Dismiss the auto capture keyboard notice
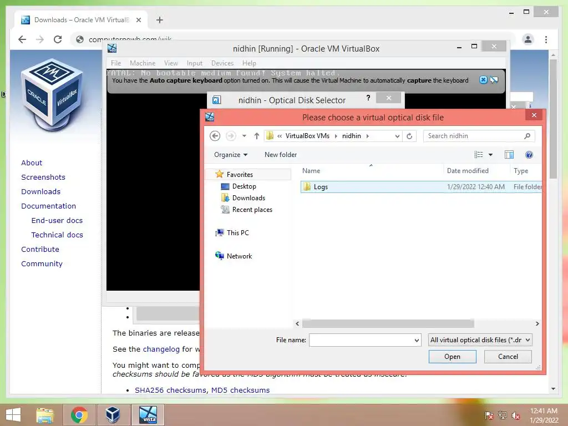The image size is (568, 426). coord(483,80)
